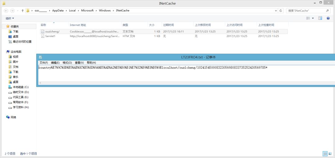Open 文档 folder in sidebar
The width and height of the screenshot is (335, 158).
coord(16,67)
